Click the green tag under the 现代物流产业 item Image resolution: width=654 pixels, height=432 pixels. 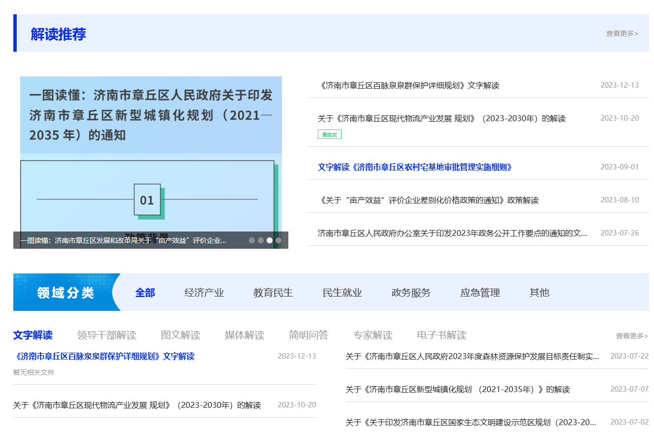point(329,134)
